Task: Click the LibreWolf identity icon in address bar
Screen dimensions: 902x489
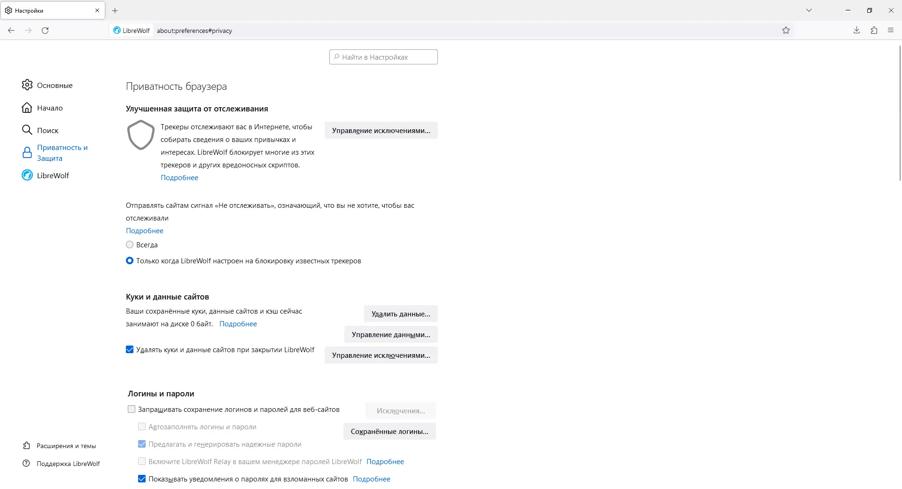Action: point(117,31)
